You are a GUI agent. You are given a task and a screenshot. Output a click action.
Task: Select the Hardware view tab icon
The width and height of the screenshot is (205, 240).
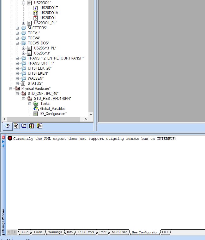(x=32, y=126)
